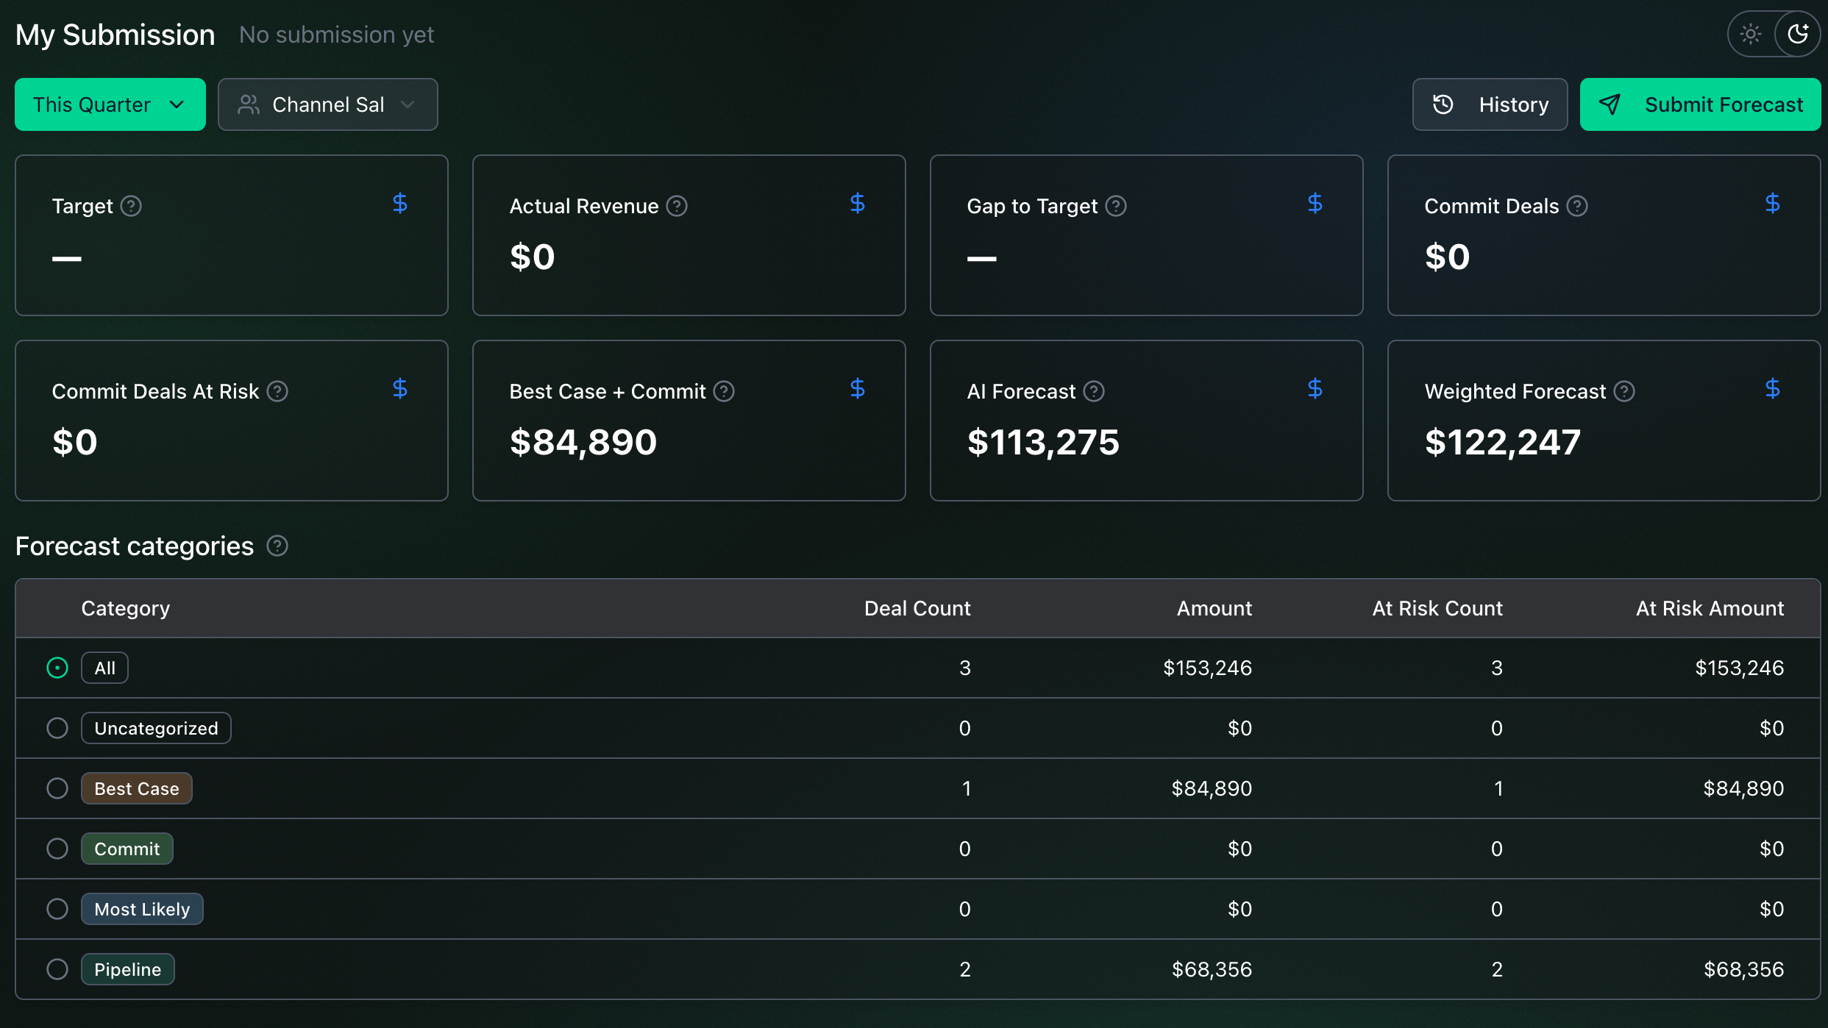The width and height of the screenshot is (1828, 1028).
Task: Click chevron arrow on This Quarter selector
Action: point(177,104)
